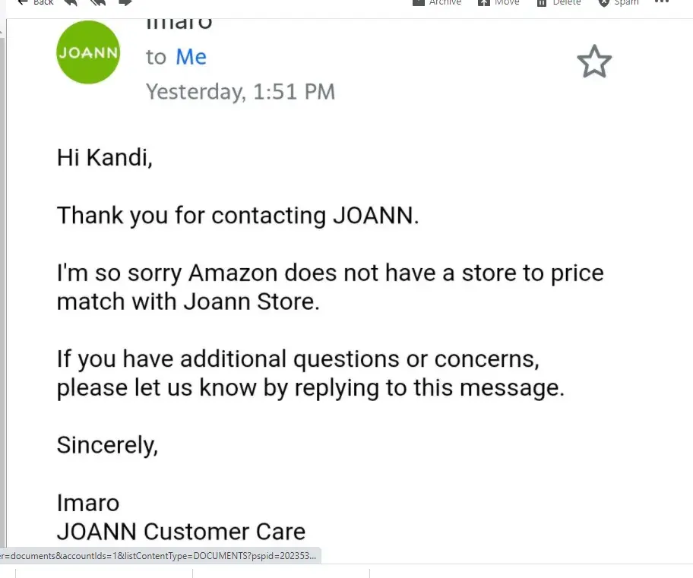Mark the message as Spam
The image size is (693, 578).
tap(618, 2)
